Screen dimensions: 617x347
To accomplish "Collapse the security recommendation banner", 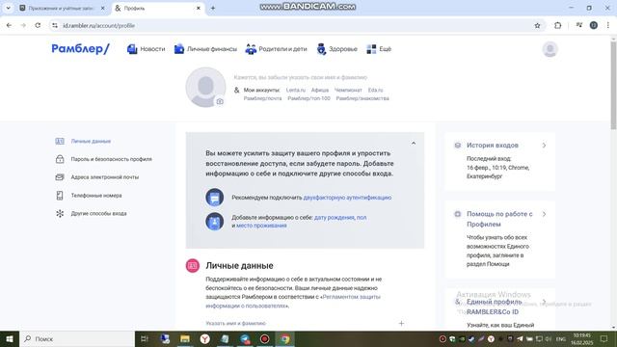I will point(414,144).
